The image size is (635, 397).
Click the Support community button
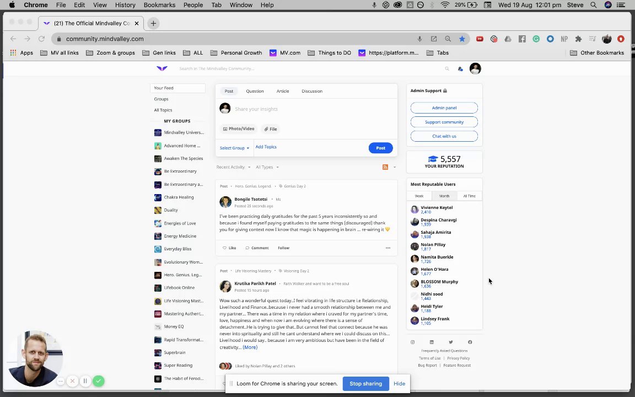[x=444, y=122]
